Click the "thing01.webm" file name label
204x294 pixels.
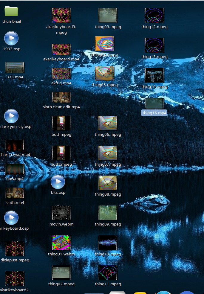(x=61, y=254)
